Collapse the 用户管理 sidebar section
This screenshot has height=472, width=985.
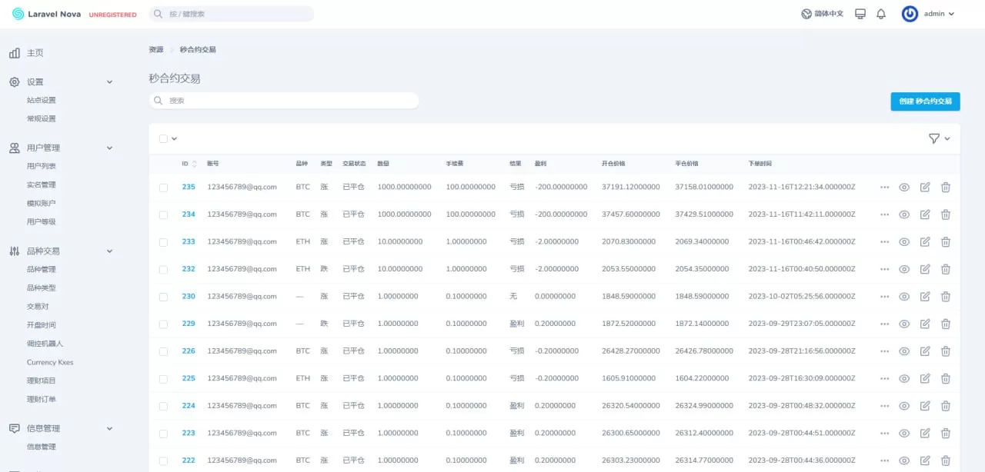109,148
